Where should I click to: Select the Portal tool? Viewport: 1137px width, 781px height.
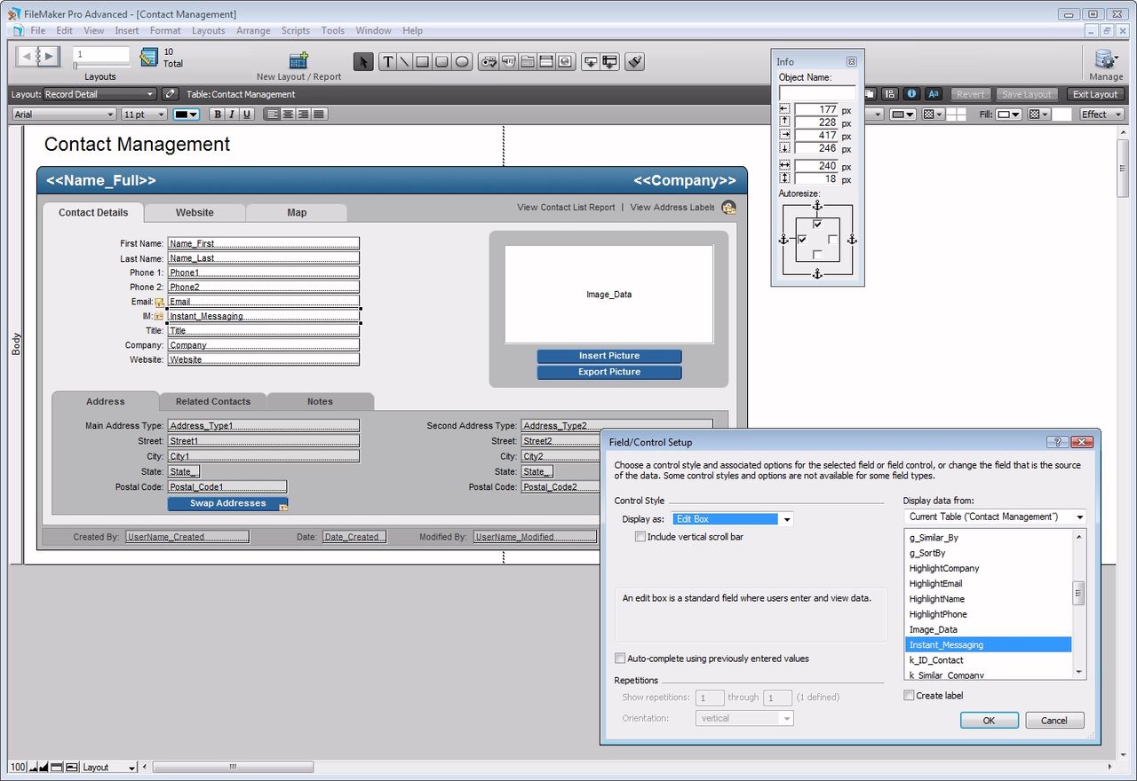[x=546, y=61]
